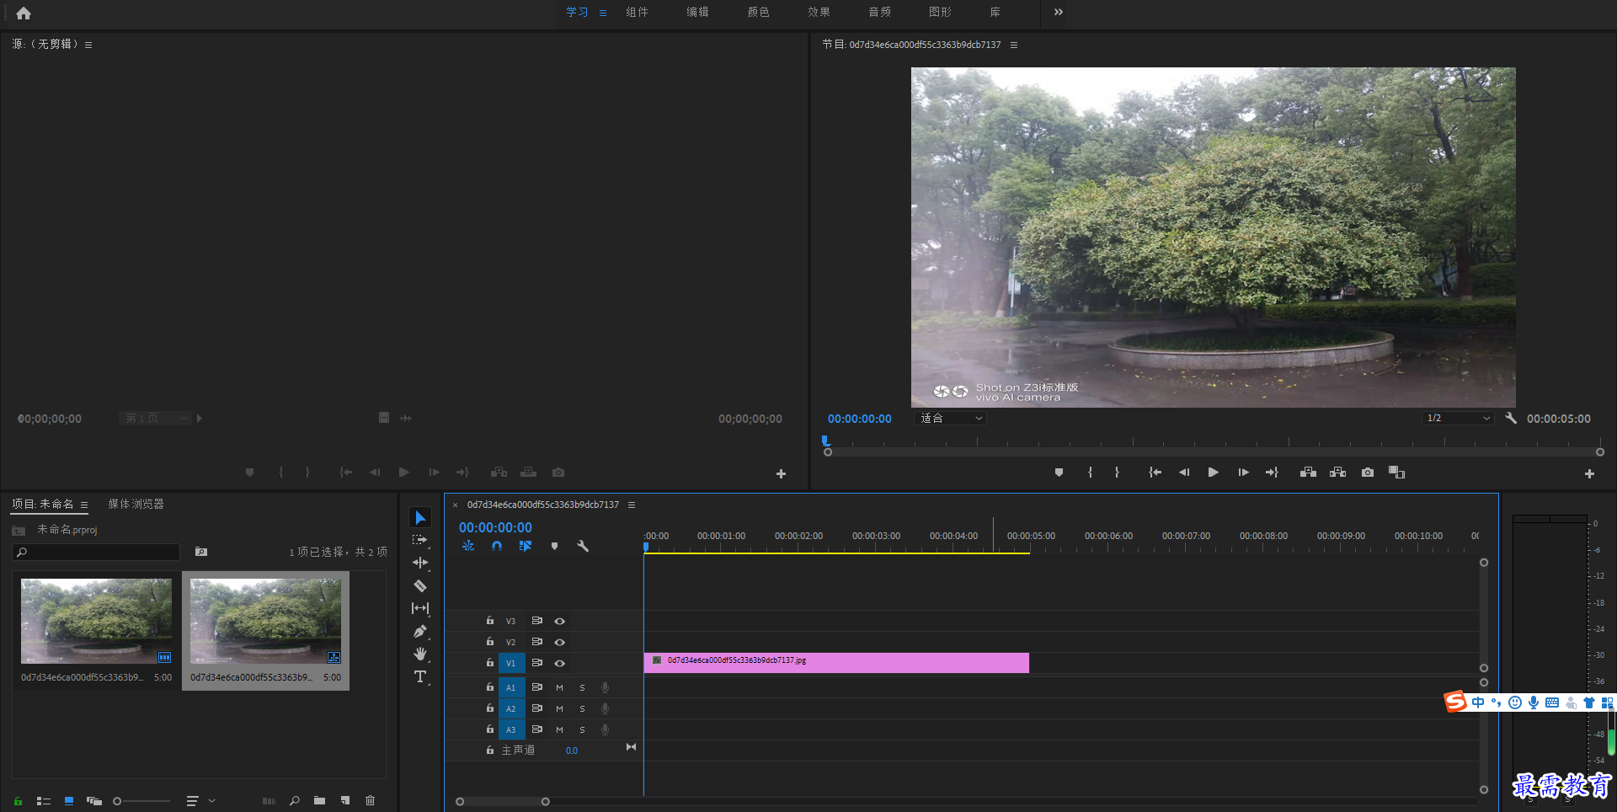Open the 媒体浏览器 tab
The width and height of the screenshot is (1617, 812).
[136, 504]
